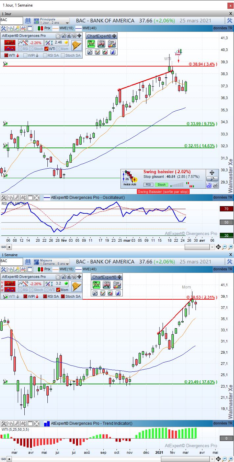Click the Stoch button in the Swing baissier panel

[161, 185]
